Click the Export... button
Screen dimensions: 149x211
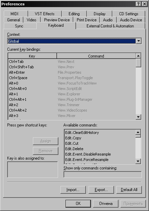(101, 190)
